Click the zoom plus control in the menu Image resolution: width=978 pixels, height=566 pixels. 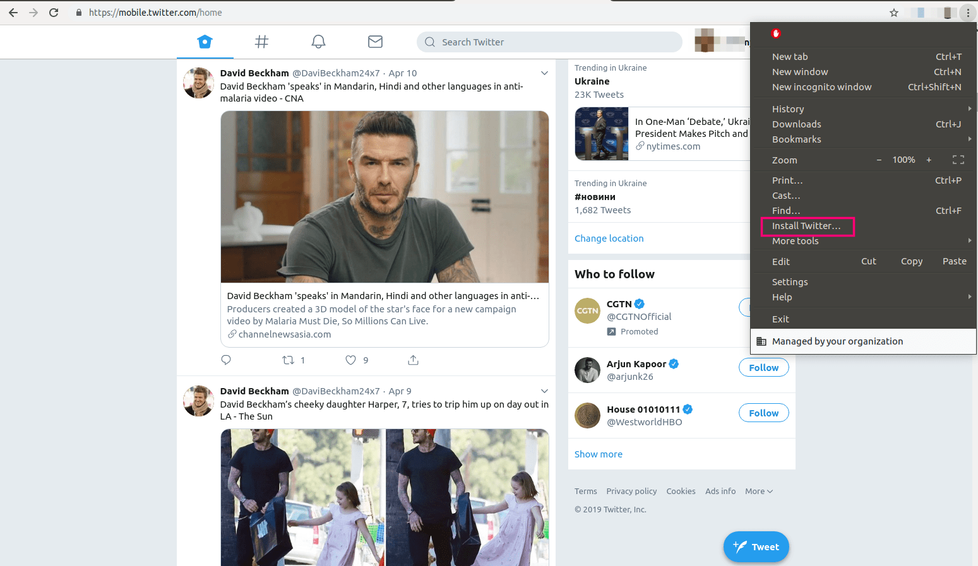click(929, 160)
